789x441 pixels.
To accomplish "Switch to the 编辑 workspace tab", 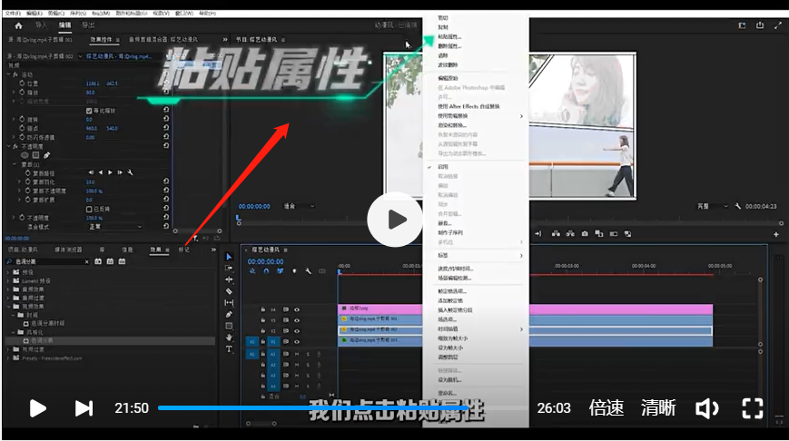I will tap(64, 25).
